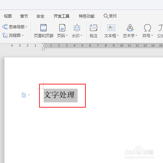This screenshot has width=163, height=163.
Task: Click the 公式 formula icon
Action: pos(161,28)
